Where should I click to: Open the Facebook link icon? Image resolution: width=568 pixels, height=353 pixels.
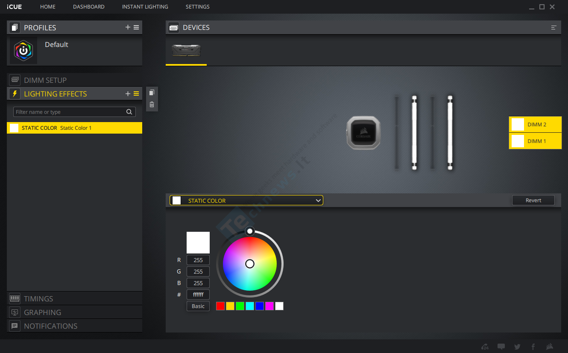click(533, 347)
